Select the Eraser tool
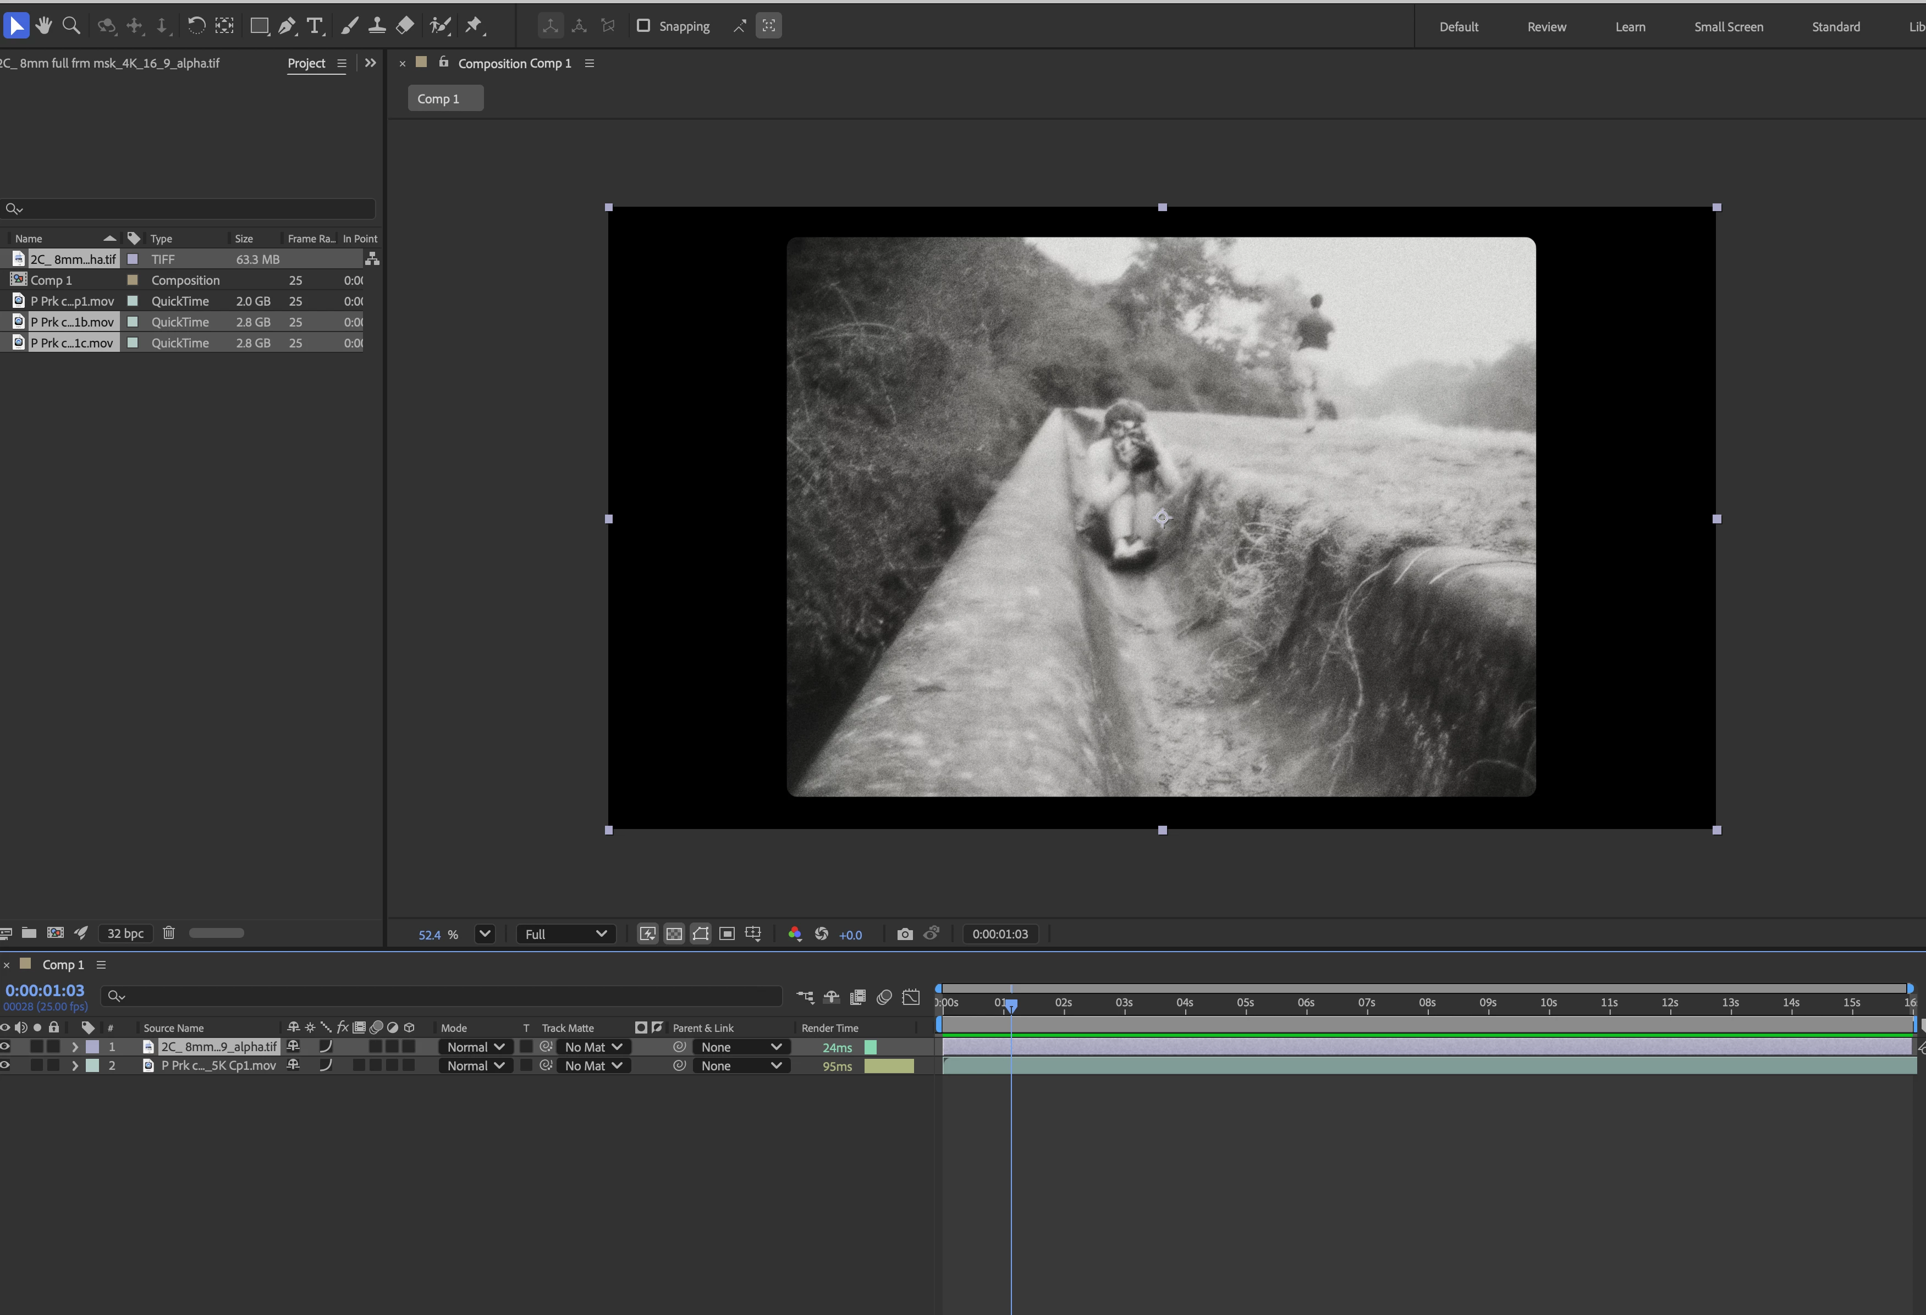The width and height of the screenshot is (1926, 1315). point(404,26)
